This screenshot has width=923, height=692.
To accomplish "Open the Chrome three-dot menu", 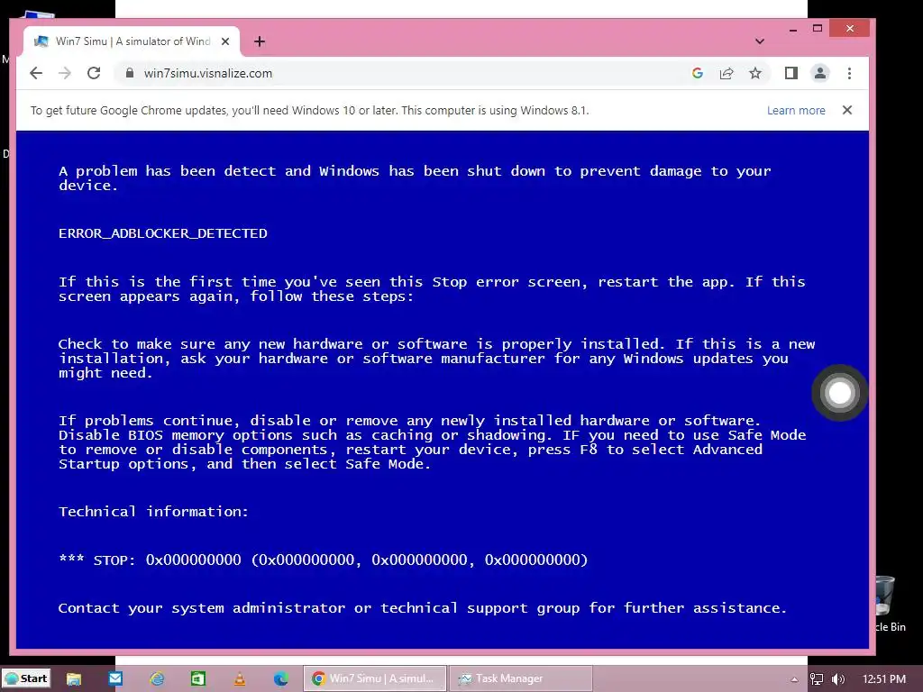I will tap(849, 73).
